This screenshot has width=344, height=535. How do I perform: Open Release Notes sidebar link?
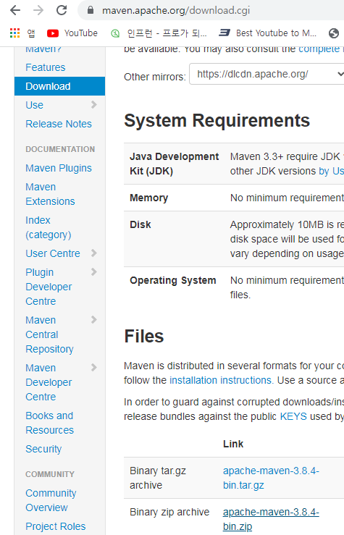[59, 124]
